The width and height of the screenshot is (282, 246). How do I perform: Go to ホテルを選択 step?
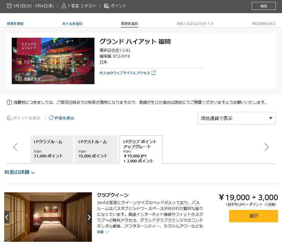point(72,24)
